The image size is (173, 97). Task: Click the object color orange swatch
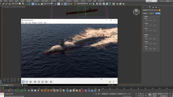(x=159, y=10)
